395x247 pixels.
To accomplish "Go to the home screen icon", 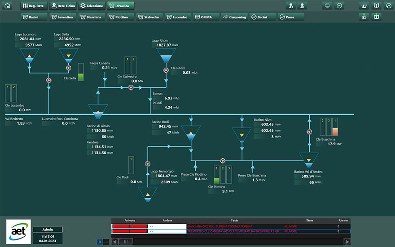I will [7, 6].
